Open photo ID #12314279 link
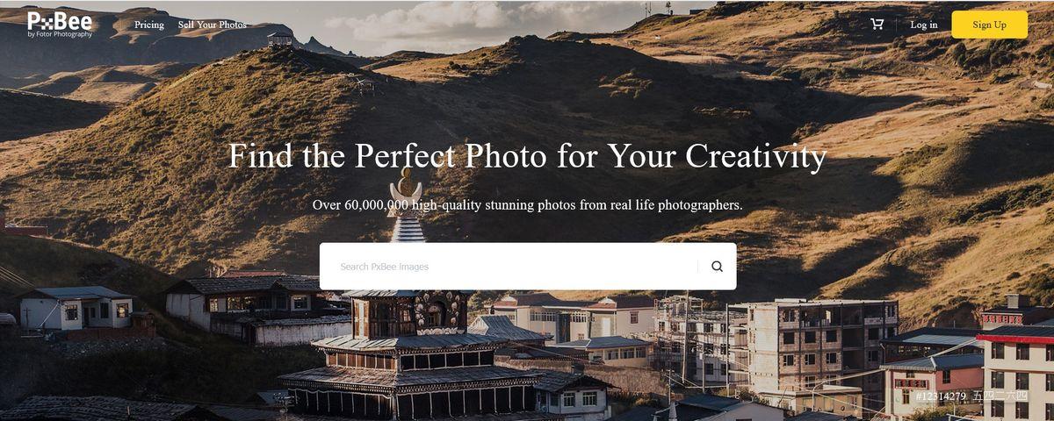Image resolution: width=1054 pixels, height=421 pixels. [941, 396]
